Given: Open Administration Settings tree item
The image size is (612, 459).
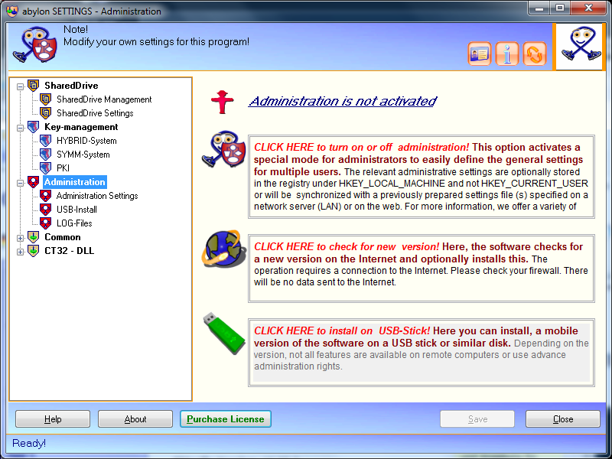Looking at the screenshot, I should tap(97, 196).
